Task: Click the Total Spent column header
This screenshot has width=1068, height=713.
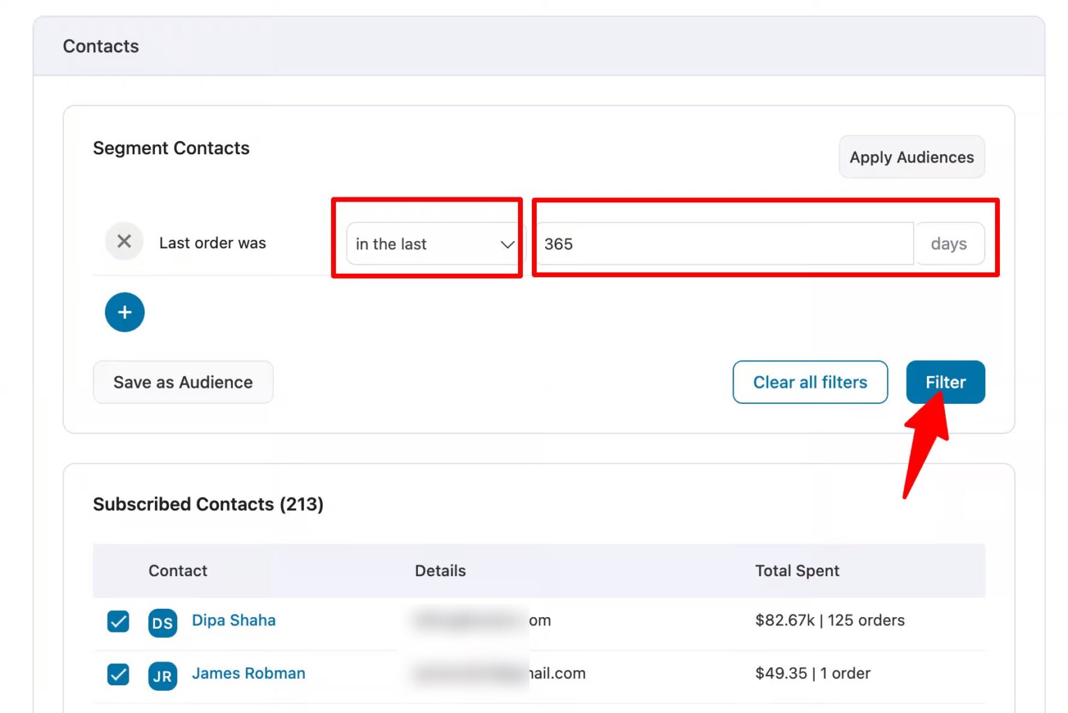Action: [x=798, y=571]
